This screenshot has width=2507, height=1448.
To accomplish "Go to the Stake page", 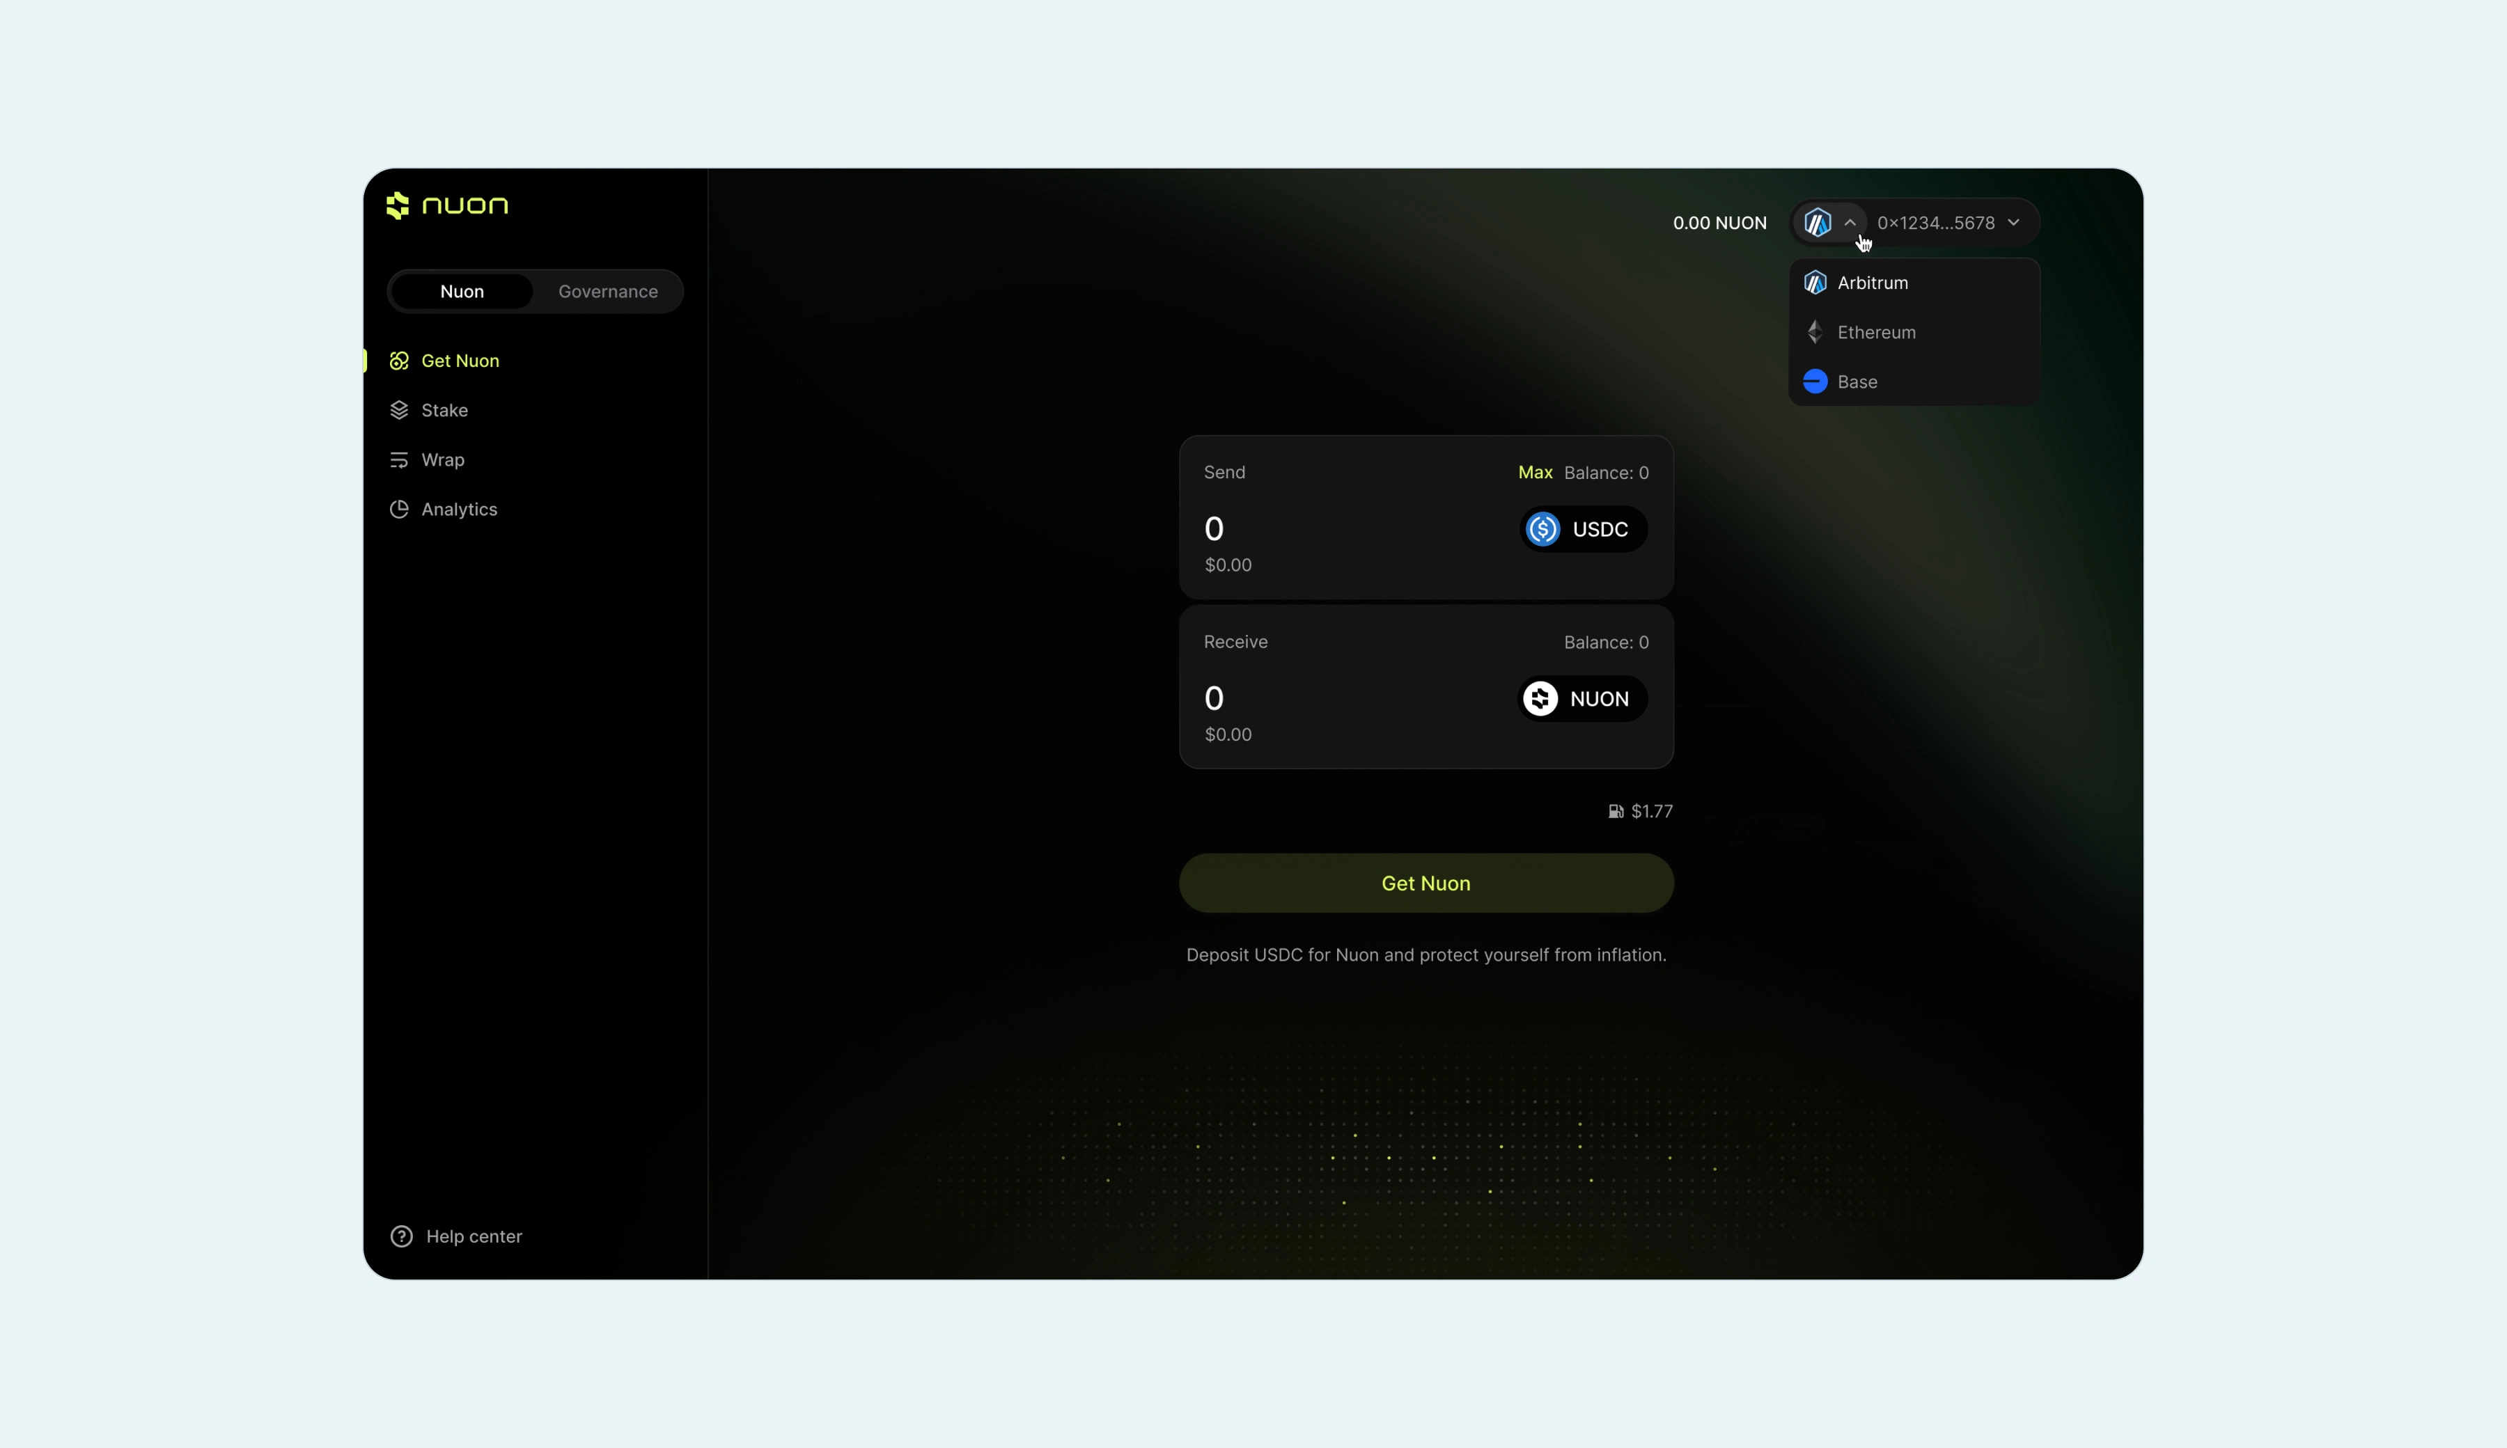I will [429, 410].
